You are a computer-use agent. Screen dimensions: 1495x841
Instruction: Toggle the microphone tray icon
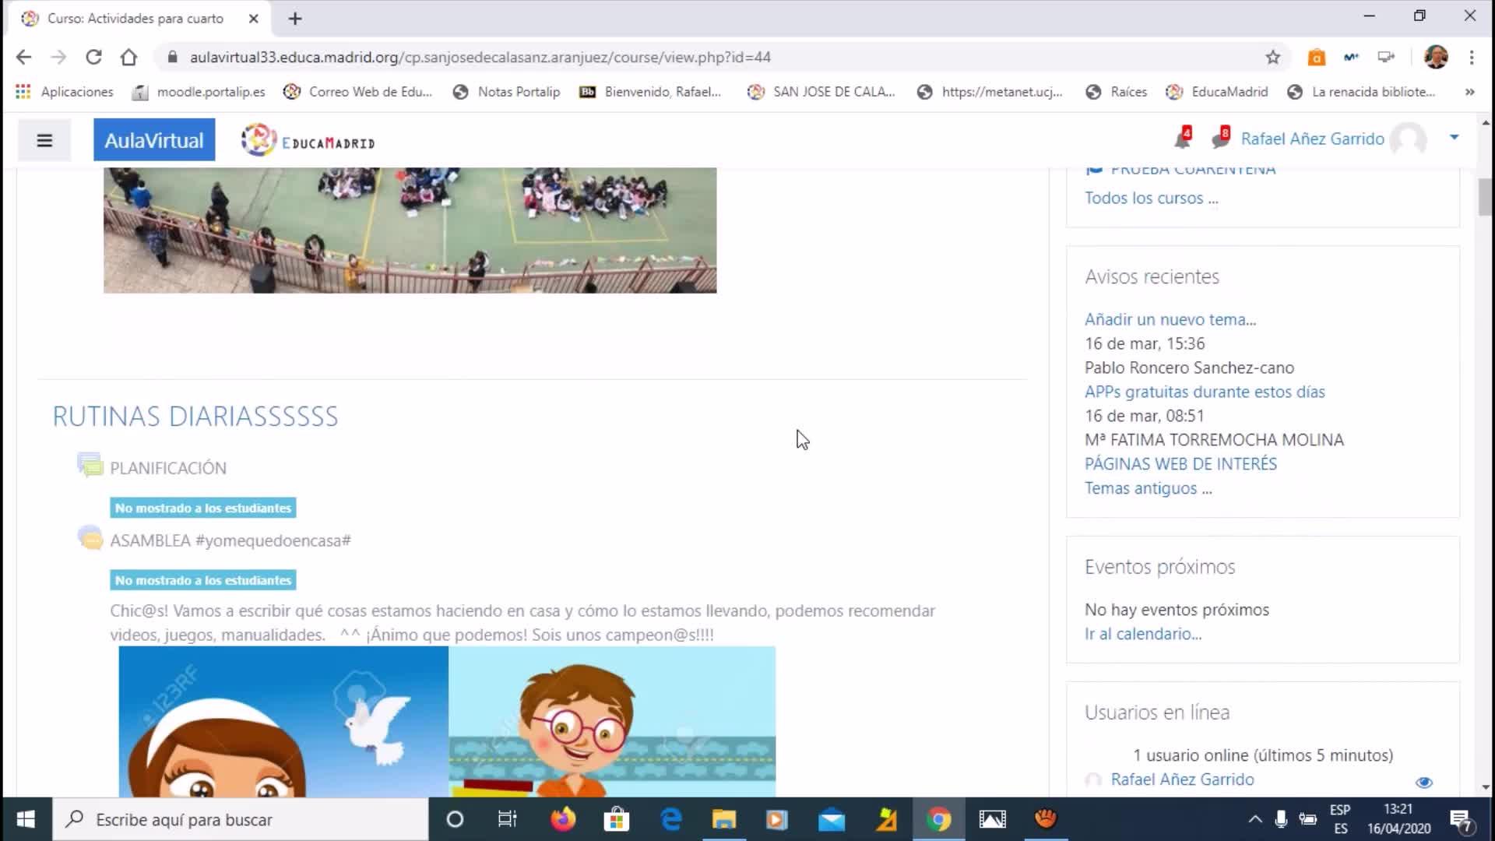(x=1281, y=819)
